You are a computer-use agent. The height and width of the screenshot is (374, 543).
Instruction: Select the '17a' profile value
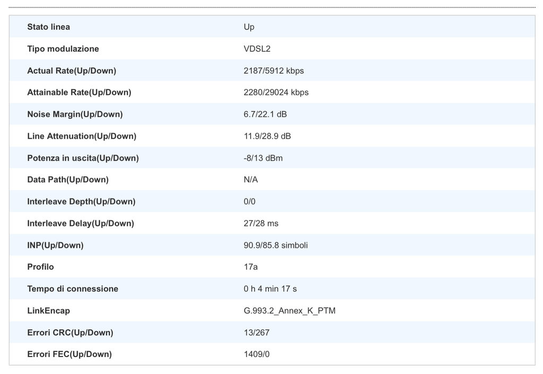251,267
